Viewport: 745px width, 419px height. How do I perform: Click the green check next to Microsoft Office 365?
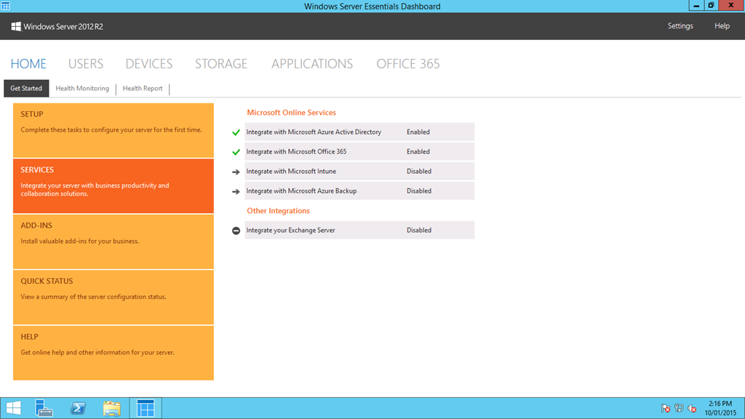tap(236, 151)
